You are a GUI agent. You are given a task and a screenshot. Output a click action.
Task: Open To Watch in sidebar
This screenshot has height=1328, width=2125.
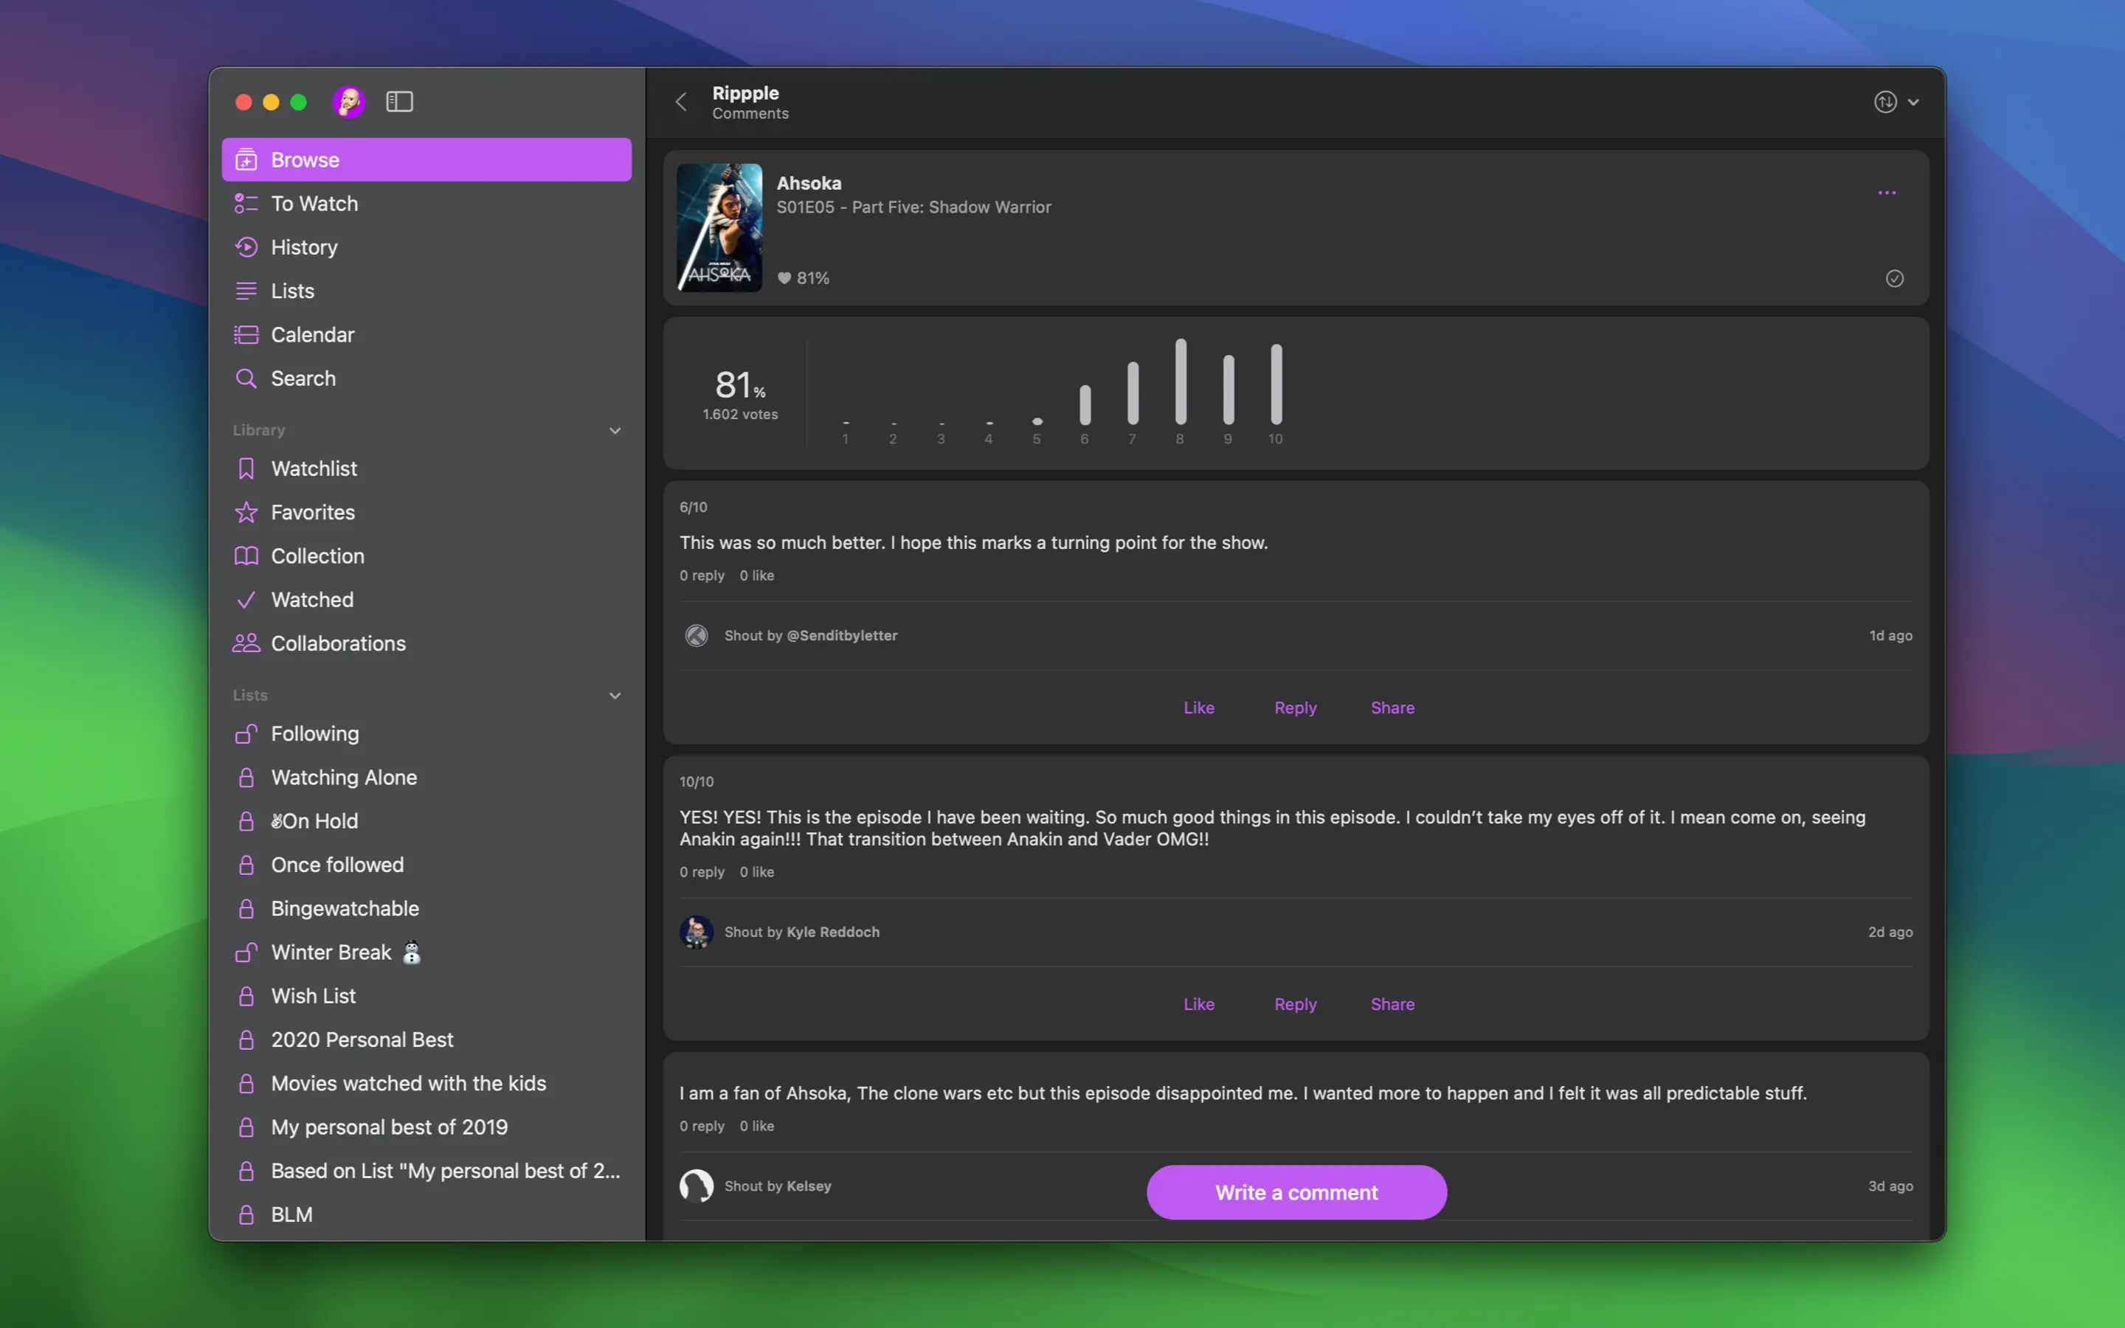[314, 204]
